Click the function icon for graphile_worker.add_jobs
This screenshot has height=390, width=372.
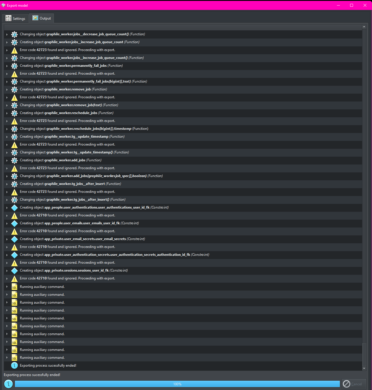(14, 160)
